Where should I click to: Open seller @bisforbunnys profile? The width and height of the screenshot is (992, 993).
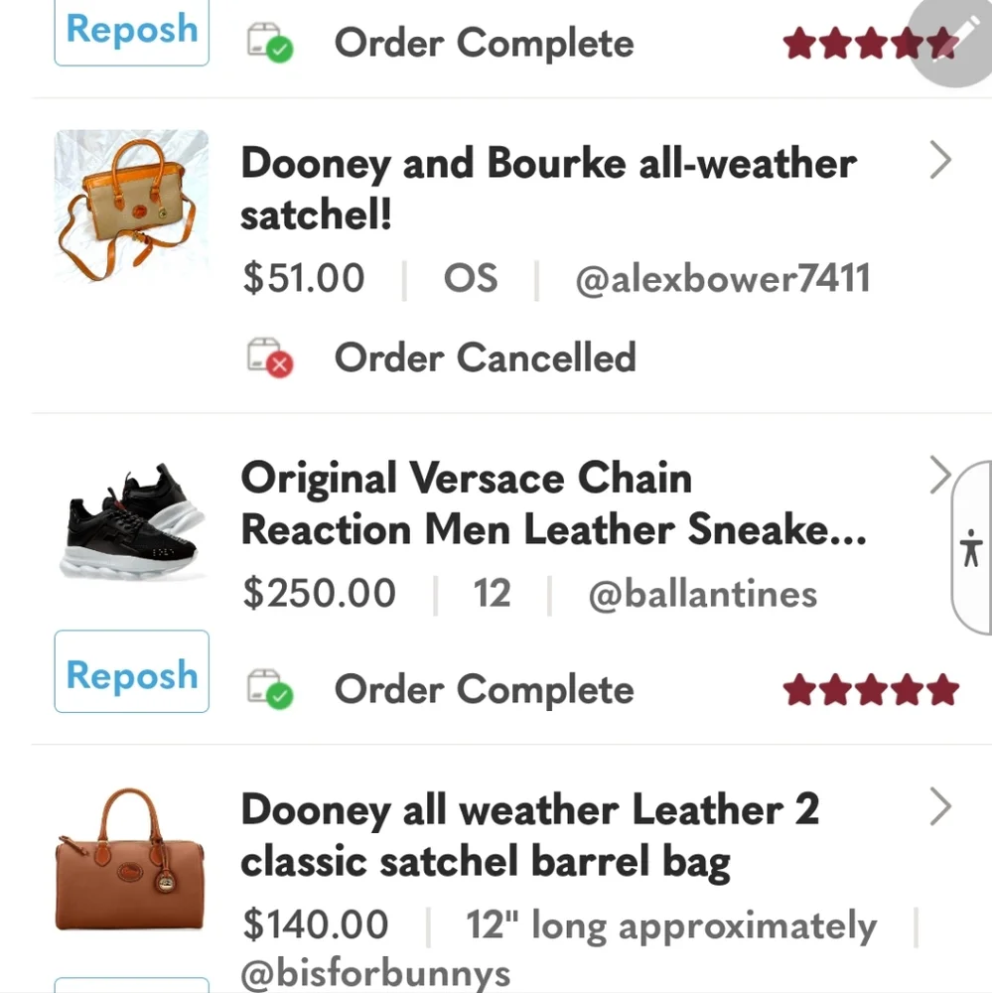pos(375,972)
